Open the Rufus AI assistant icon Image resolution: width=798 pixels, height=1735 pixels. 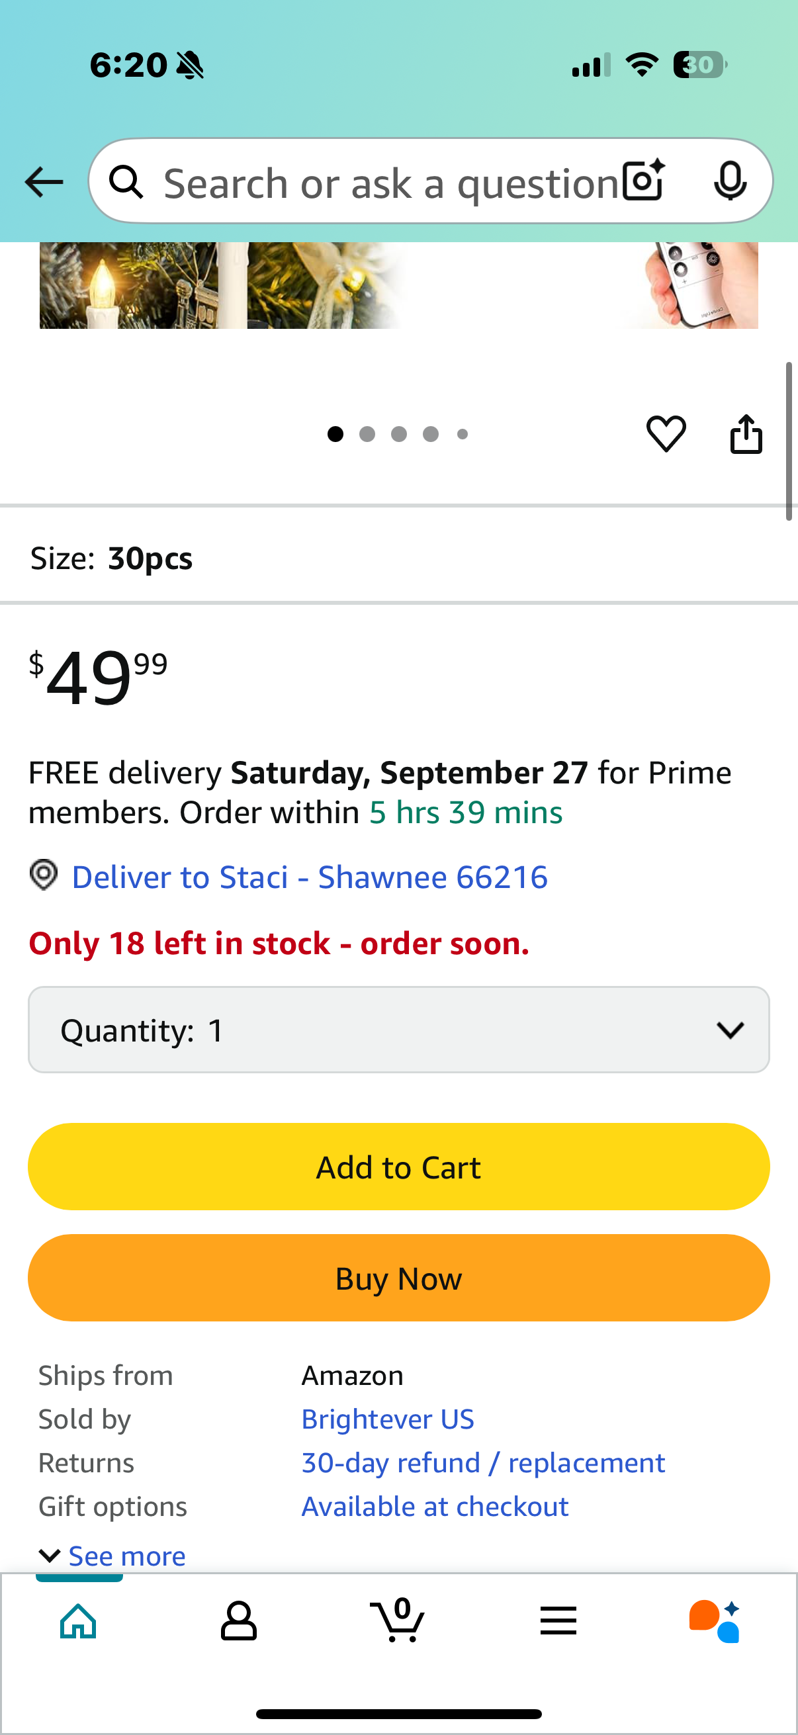click(x=714, y=1621)
